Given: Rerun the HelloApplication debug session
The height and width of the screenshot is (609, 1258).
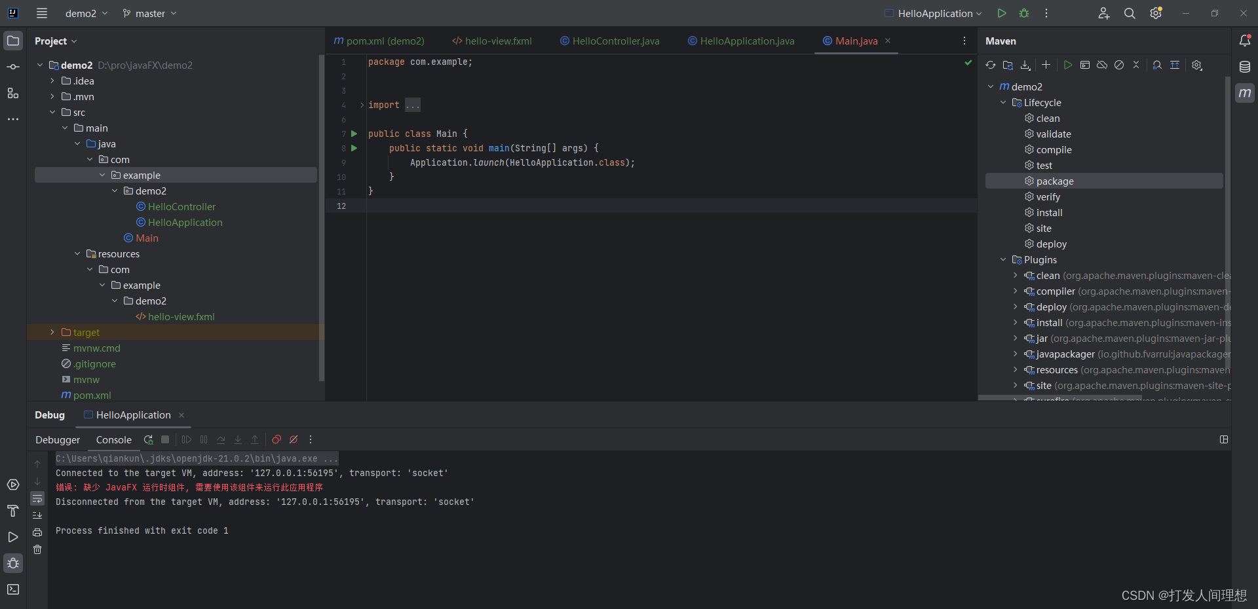Looking at the screenshot, I should (148, 439).
